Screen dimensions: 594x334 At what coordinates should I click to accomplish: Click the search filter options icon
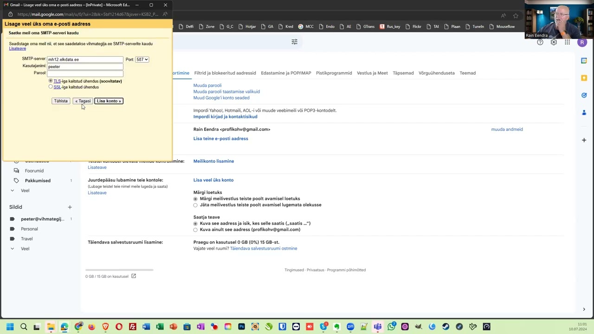[294, 42]
